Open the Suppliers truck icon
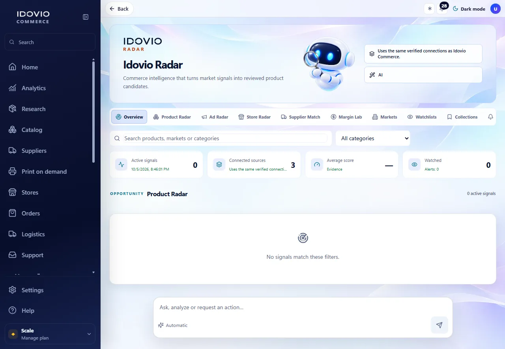 pos(13,151)
